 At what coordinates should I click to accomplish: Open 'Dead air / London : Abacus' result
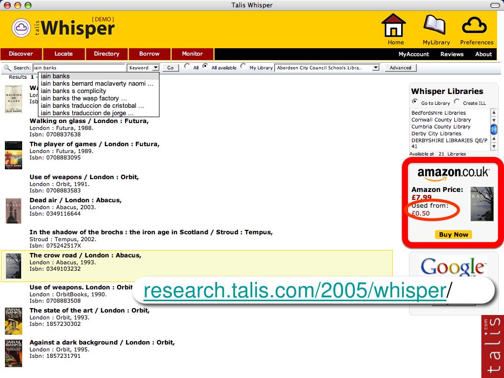pos(75,200)
